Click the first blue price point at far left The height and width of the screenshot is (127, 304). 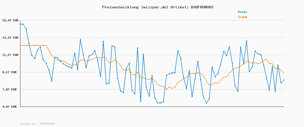click(x=21, y=24)
